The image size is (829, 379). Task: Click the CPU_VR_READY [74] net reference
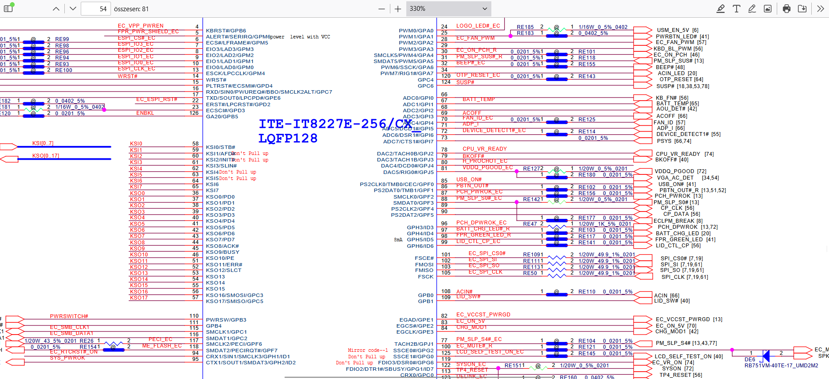click(684, 154)
